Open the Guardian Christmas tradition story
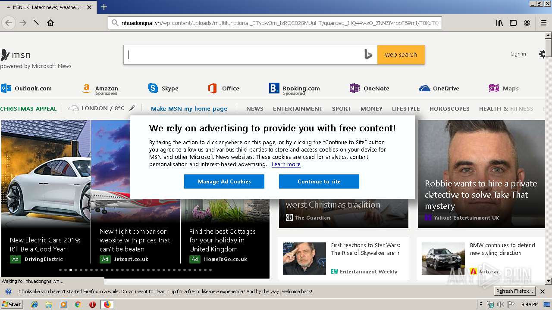Screen dimensions: 552x310 click(333, 205)
